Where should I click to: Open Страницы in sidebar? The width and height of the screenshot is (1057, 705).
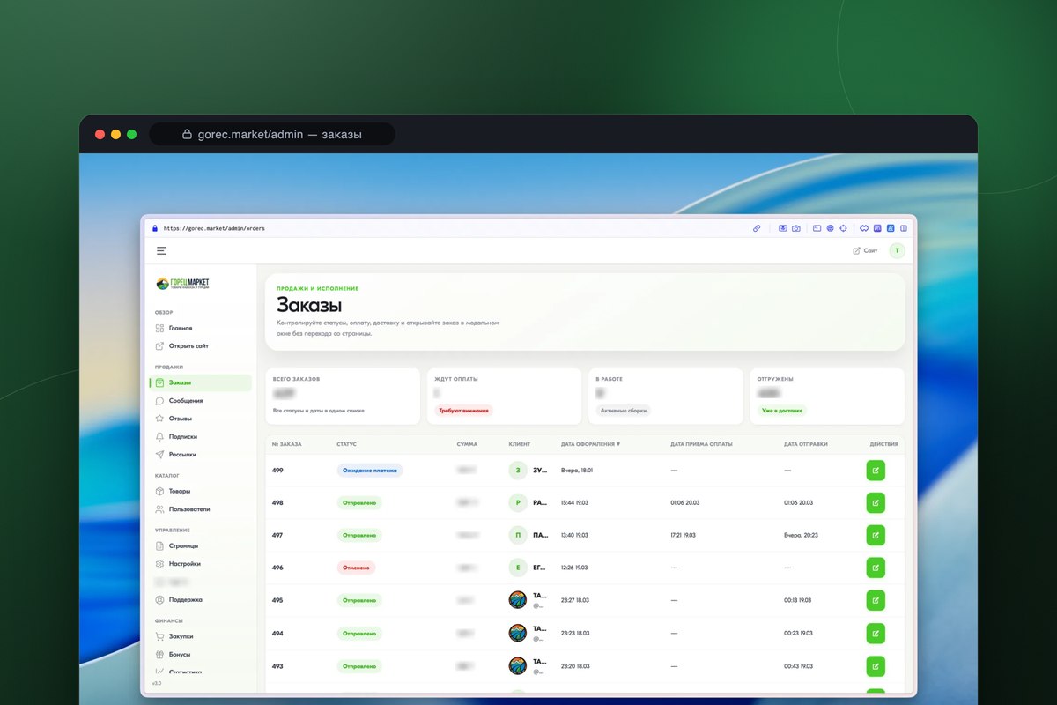click(177, 546)
